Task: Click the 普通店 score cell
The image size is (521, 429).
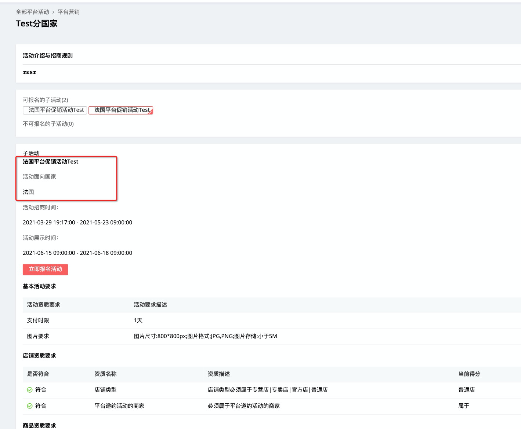Action: [467, 390]
